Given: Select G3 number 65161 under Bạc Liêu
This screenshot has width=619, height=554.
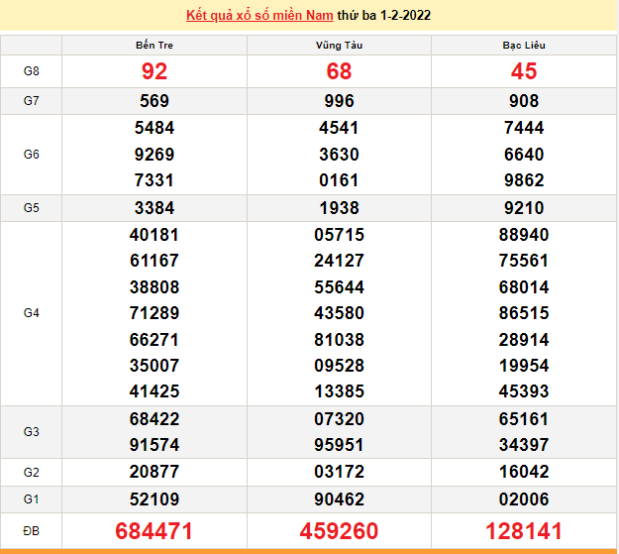Looking at the screenshot, I should click(523, 420).
